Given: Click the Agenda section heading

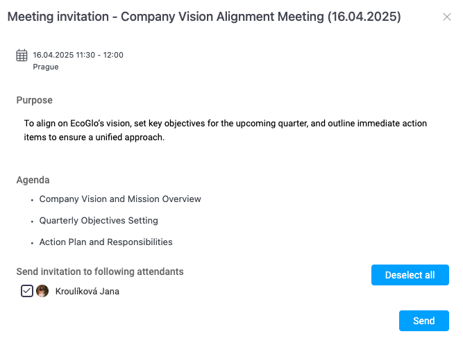Looking at the screenshot, I should (33, 180).
